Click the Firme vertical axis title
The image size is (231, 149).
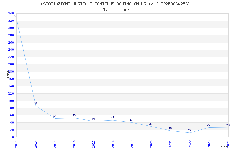[8, 76]
